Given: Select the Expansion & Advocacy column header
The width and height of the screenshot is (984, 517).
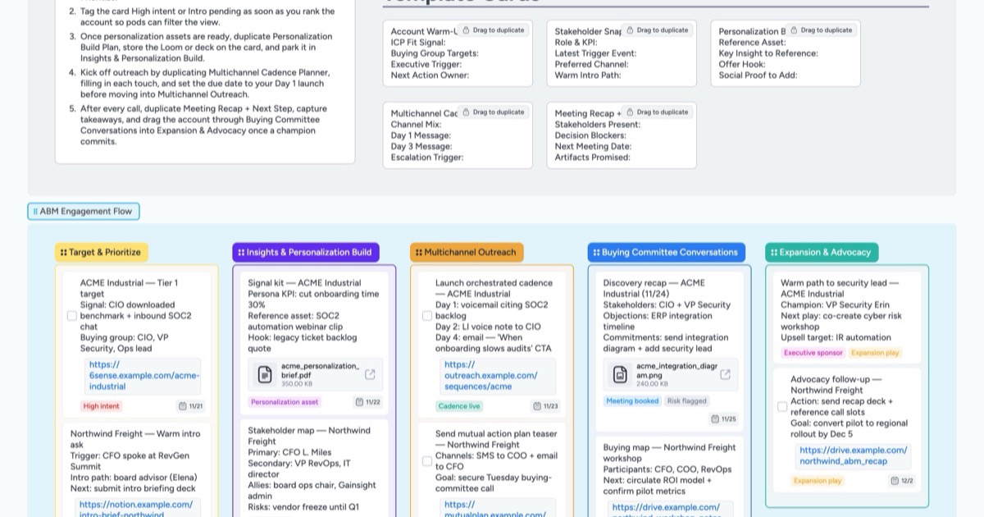Looking at the screenshot, I should coord(822,253).
